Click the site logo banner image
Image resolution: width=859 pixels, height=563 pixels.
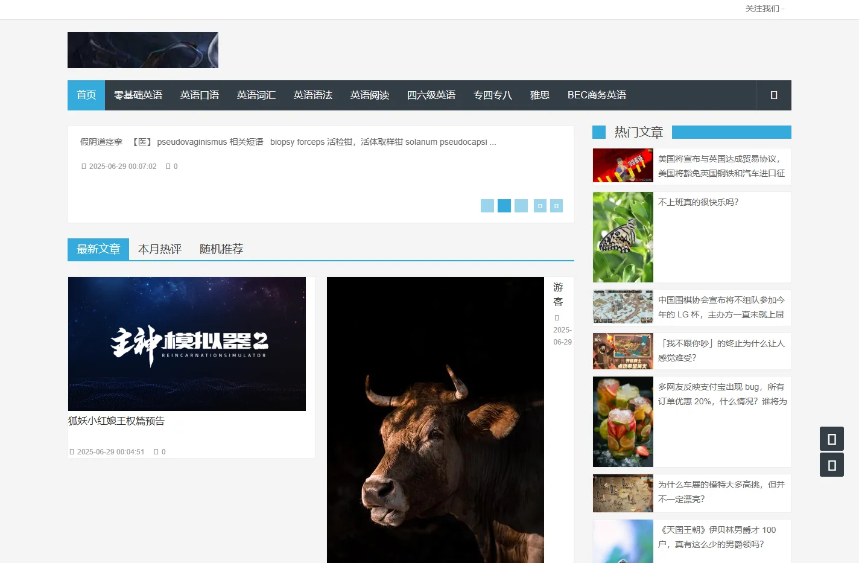point(143,50)
